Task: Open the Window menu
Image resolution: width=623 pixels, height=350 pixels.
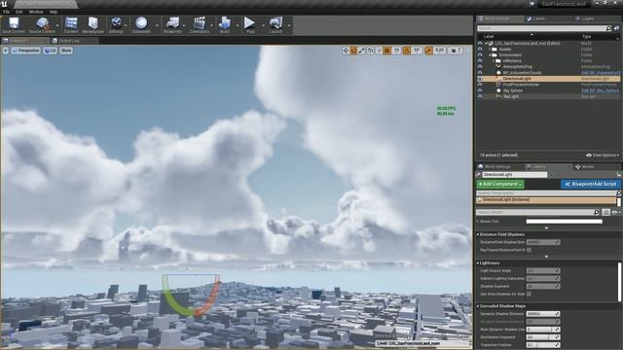Action: [36, 12]
